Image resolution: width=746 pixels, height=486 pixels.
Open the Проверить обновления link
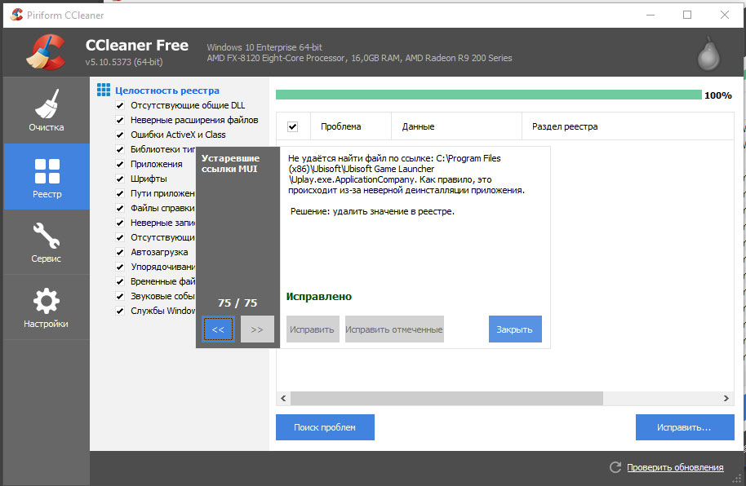[675, 467]
